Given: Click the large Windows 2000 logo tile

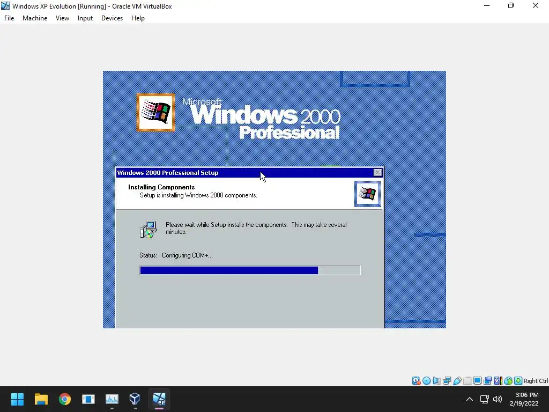Looking at the screenshot, I should (x=156, y=113).
